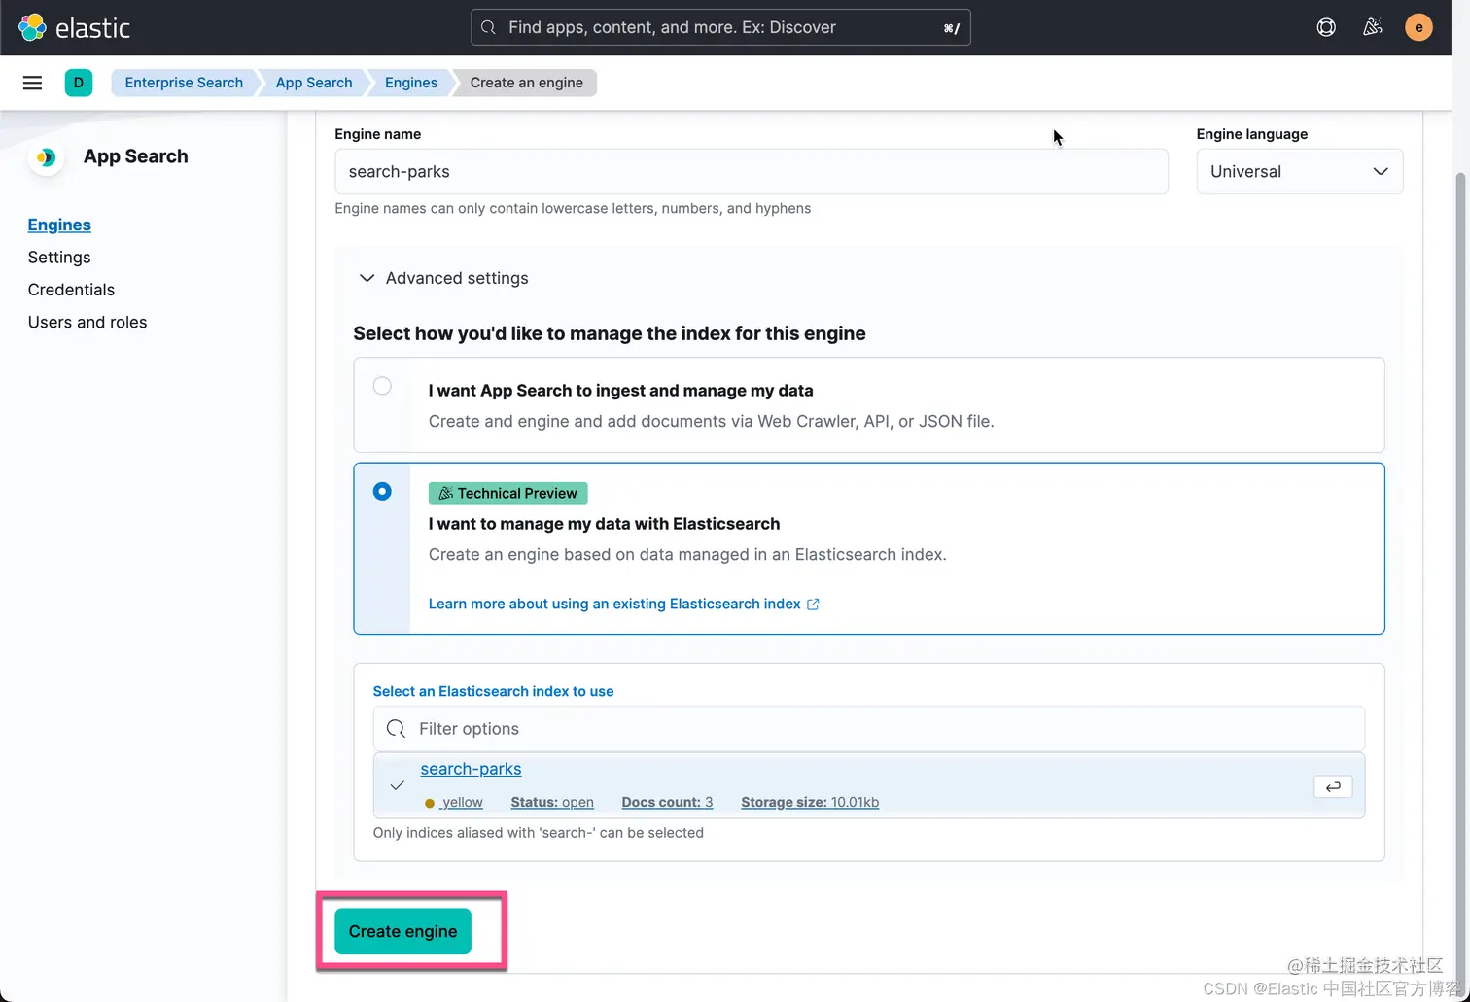Image resolution: width=1470 pixels, height=1002 pixels.
Task: Focus the global Find apps search box
Action: [720, 27]
